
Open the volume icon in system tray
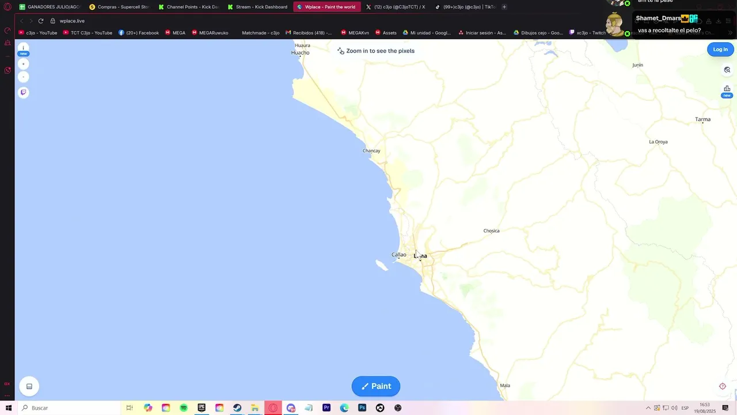674,408
